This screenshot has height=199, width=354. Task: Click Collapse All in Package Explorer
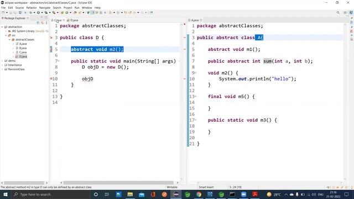38,23
